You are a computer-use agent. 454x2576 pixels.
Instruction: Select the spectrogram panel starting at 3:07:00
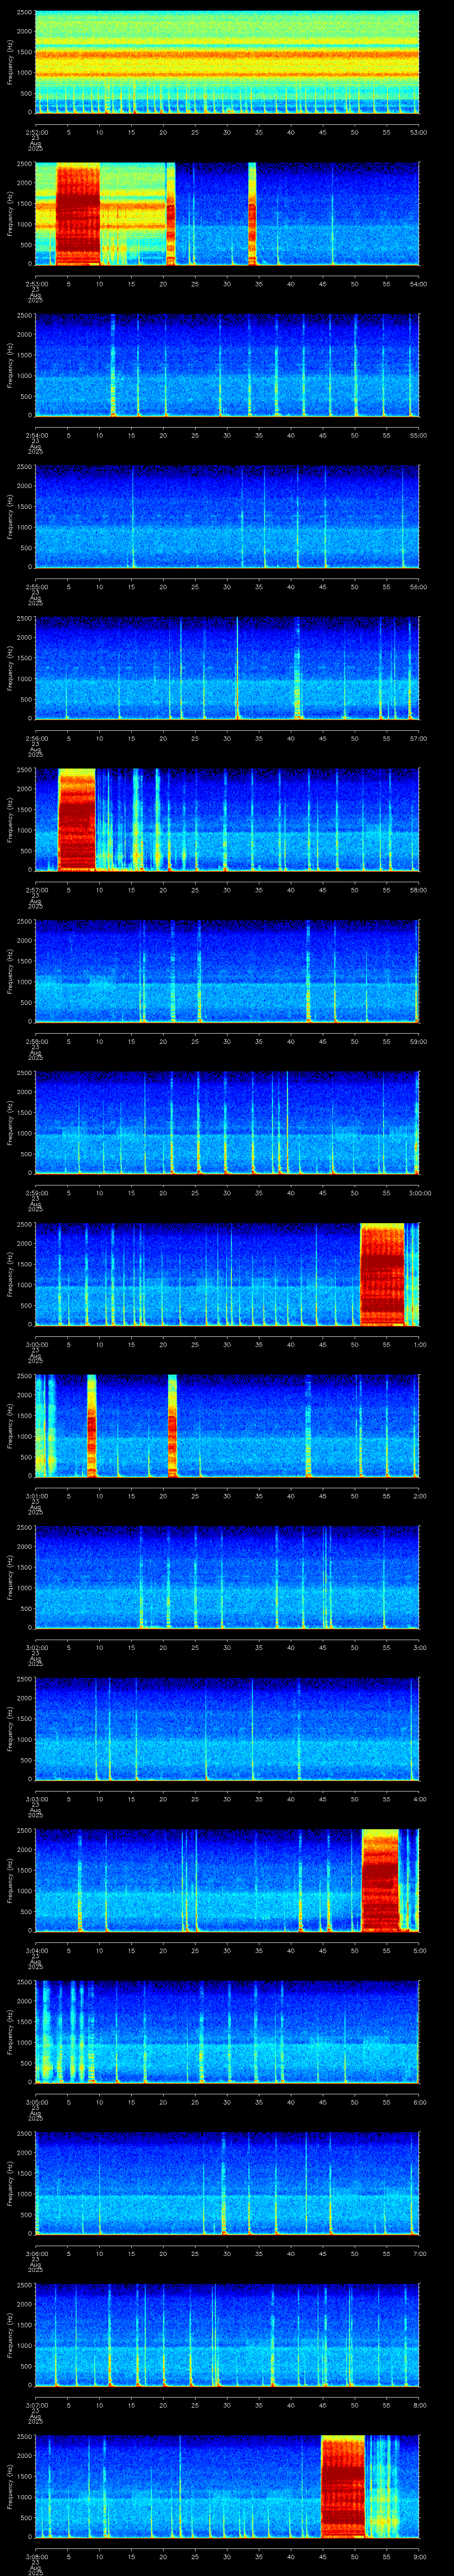click(227, 2335)
